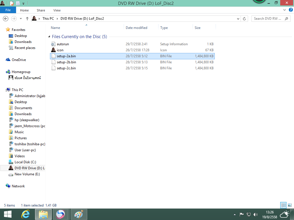The width and height of the screenshot is (294, 220).
Task: Open the Share ribbon tab
Action: pyautogui.click(x=41, y=10)
